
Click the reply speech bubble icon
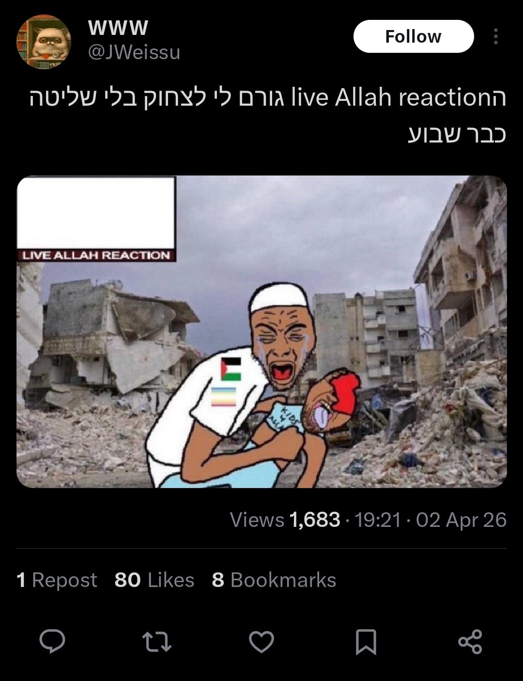pos(52,641)
